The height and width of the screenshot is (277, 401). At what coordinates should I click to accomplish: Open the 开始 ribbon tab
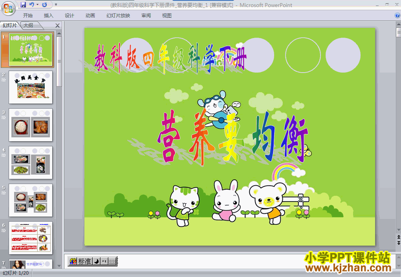(28, 16)
